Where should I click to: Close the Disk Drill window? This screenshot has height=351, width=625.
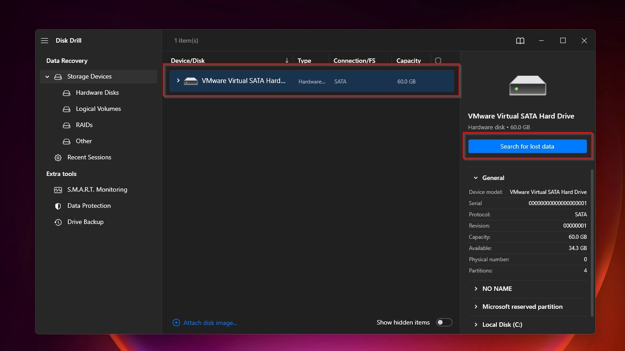click(584, 41)
